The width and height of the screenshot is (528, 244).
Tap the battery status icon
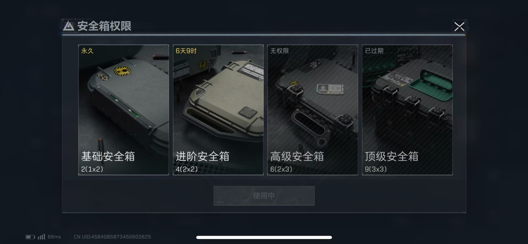click(30, 237)
